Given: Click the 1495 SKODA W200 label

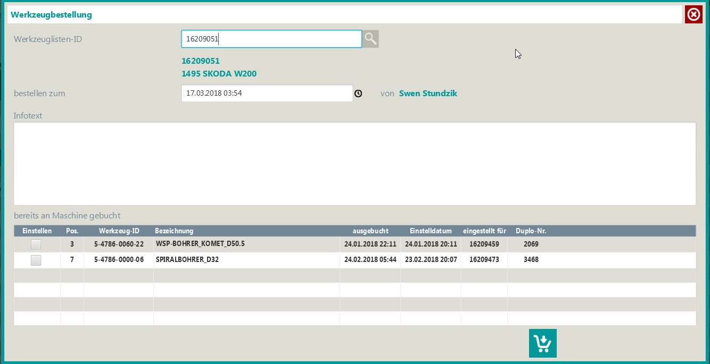Looking at the screenshot, I should click(x=219, y=74).
